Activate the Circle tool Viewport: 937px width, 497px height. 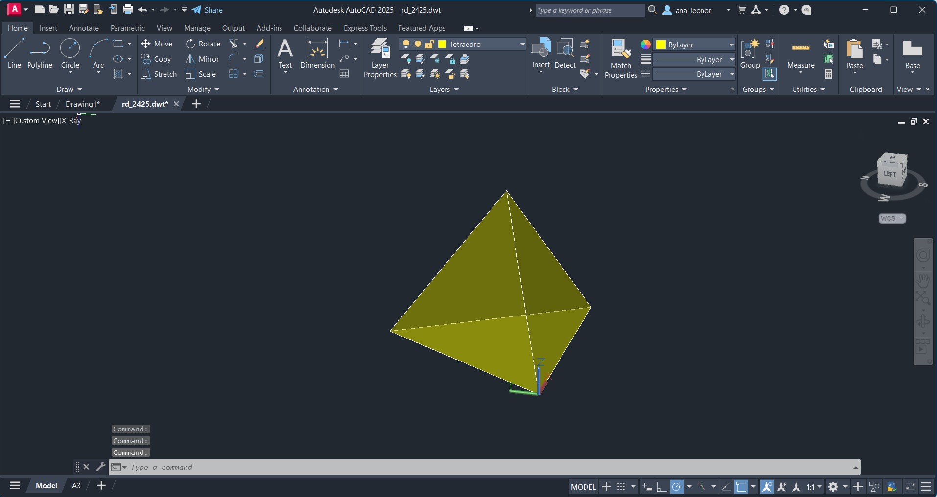pyautogui.click(x=70, y=54)
